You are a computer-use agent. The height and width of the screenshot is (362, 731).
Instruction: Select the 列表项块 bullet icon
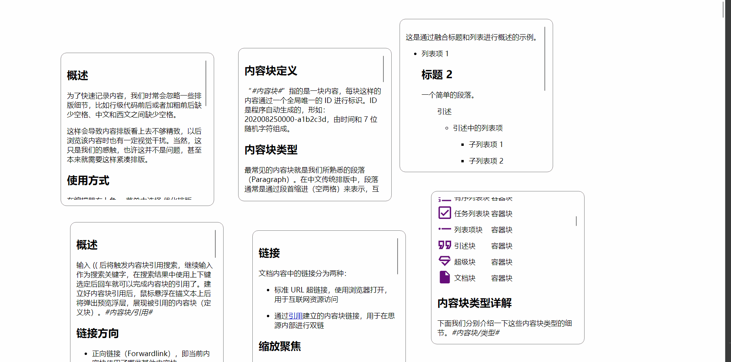(x=444, y=229)
